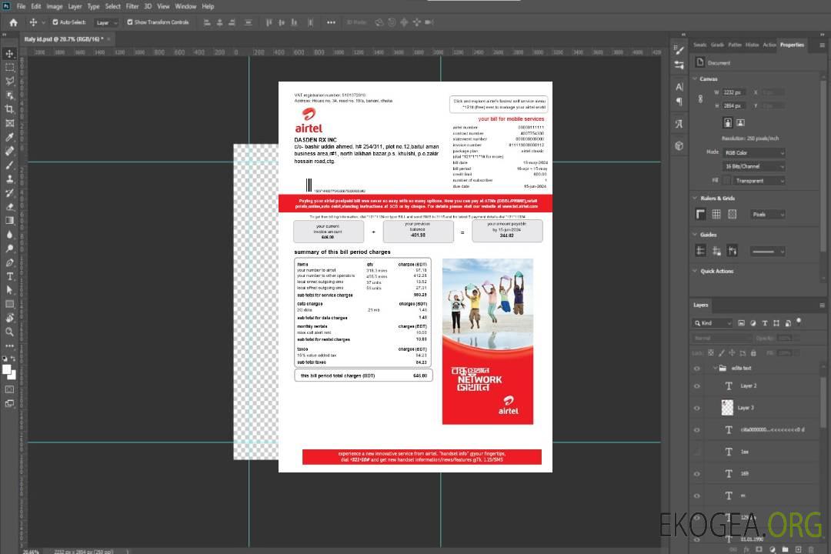Open the File menu
This screenshot has height=554, width=831.
point(21,6)
